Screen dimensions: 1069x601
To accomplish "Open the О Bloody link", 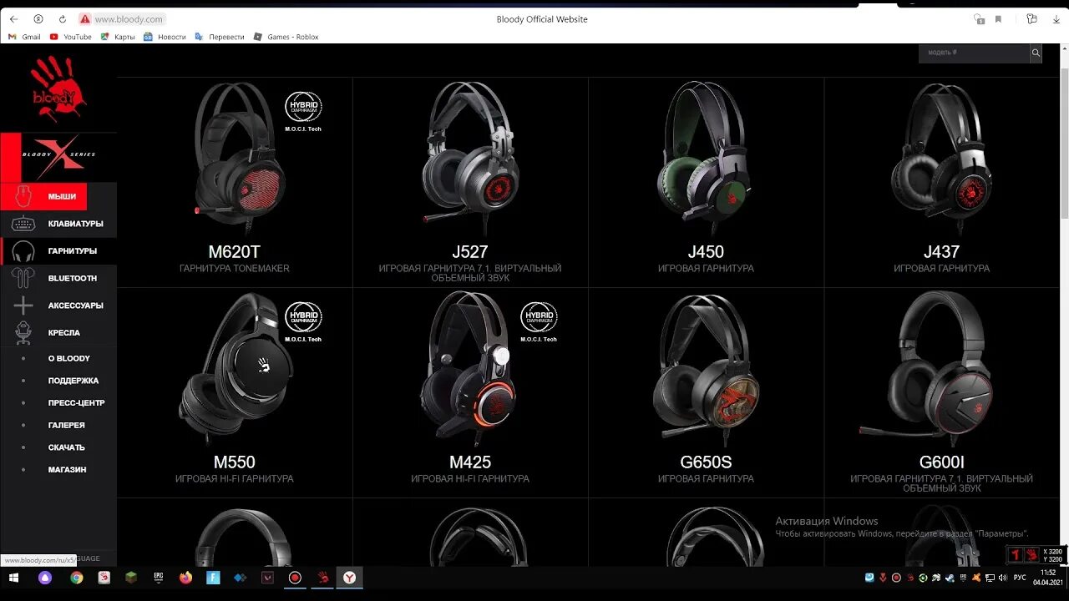I will (x=69, y=358).
